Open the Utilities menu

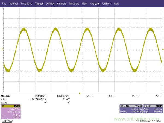coord(107,4)
